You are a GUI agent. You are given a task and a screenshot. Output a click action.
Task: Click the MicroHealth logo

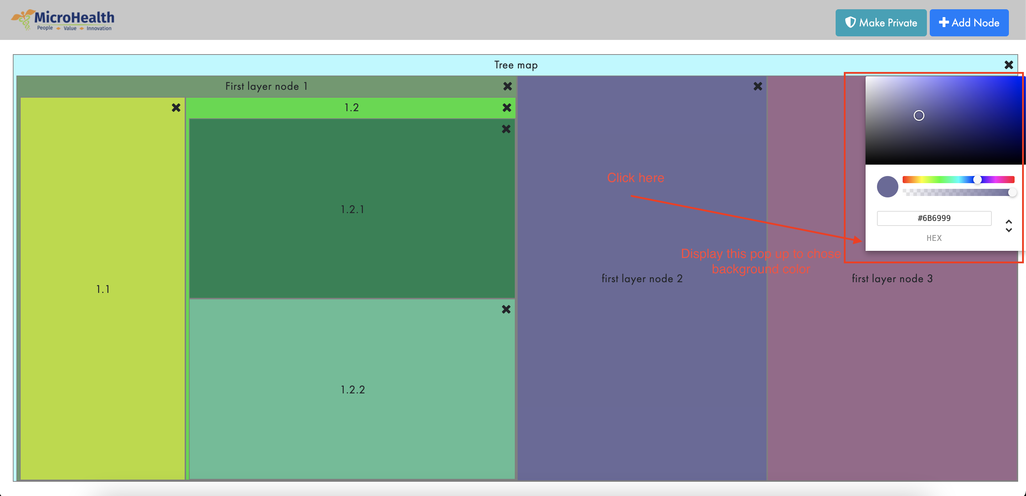tap(62, 19)
